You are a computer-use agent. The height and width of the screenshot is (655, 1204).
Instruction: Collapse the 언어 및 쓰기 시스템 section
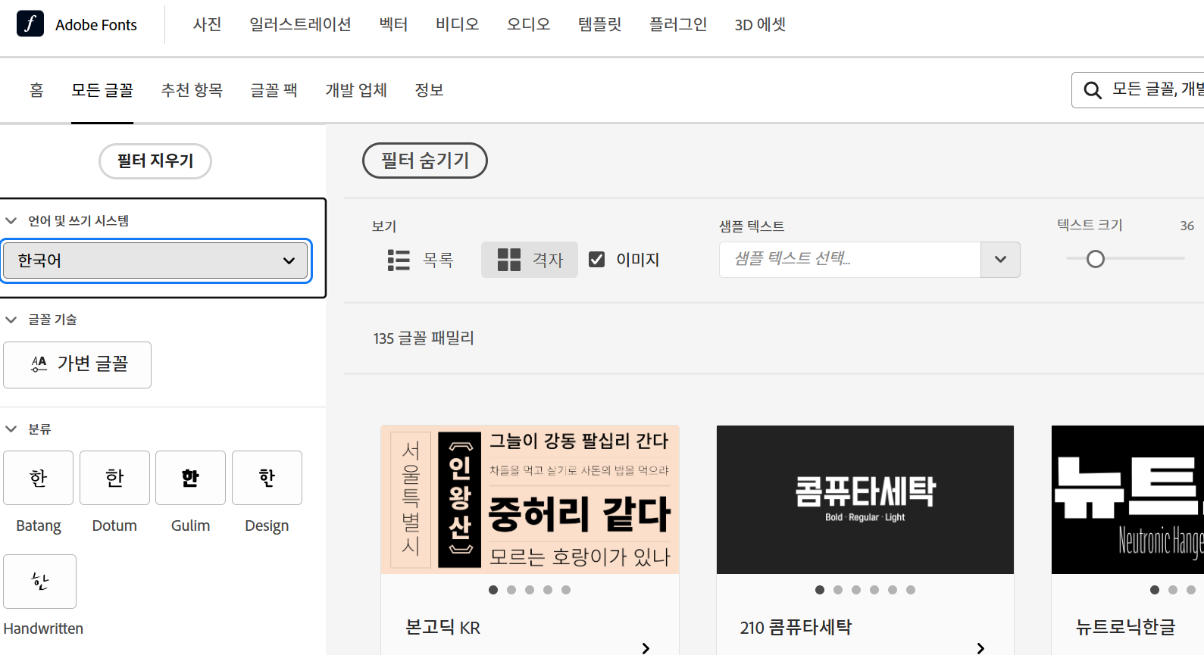(x=11, y=220)
